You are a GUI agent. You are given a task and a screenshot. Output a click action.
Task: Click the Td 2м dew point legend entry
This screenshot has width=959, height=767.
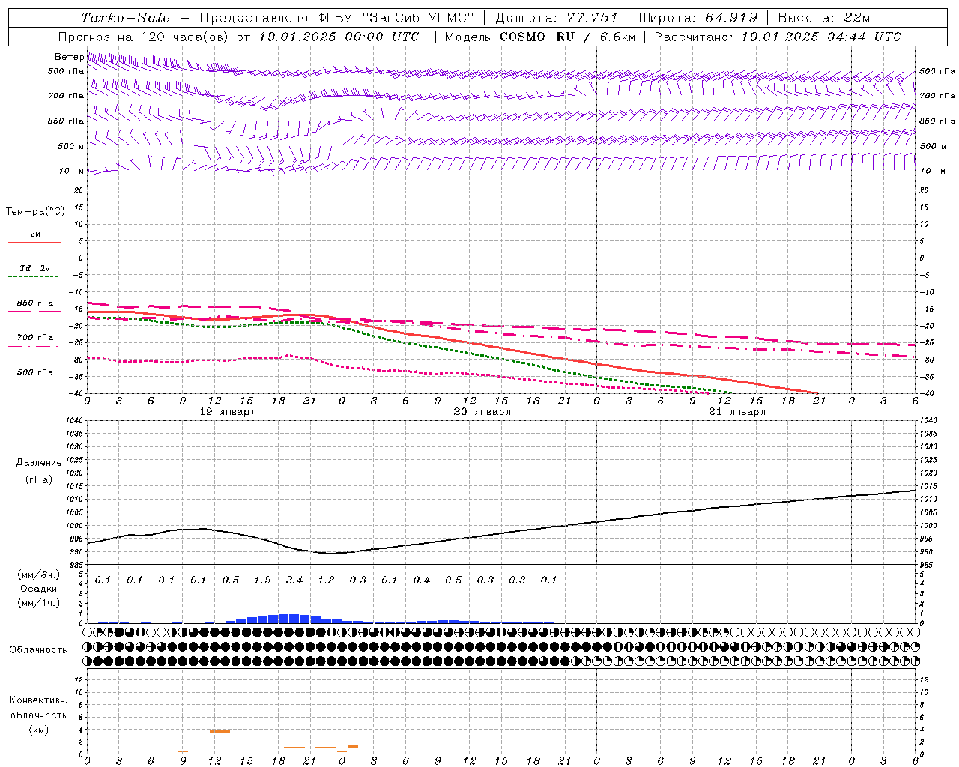click(x=35, y=268)
